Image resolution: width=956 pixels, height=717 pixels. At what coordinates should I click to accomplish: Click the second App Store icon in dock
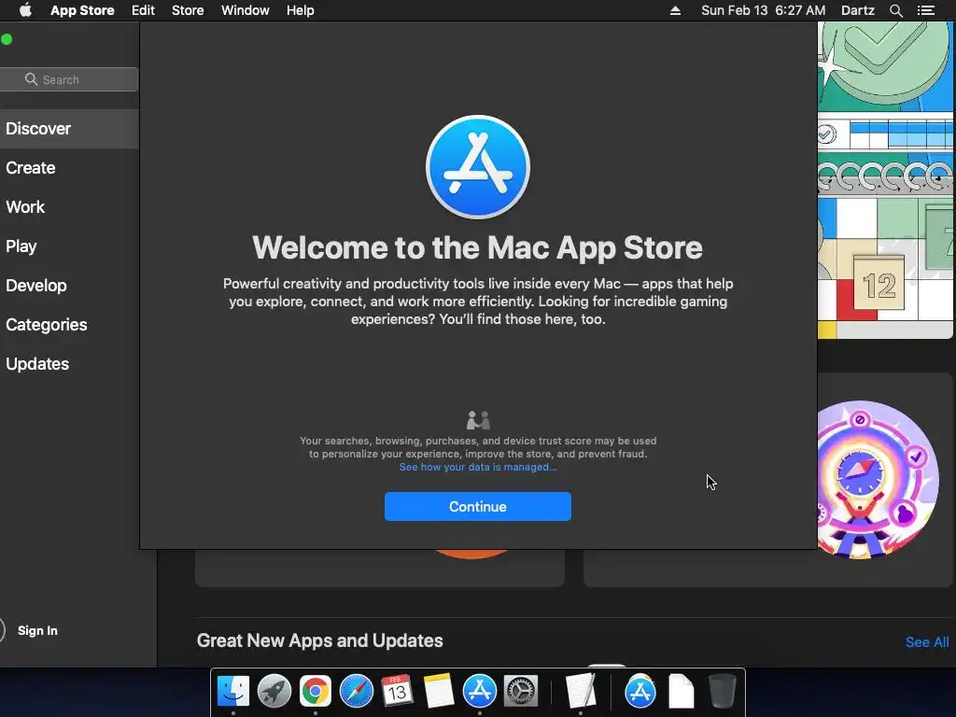click(x=640, y=691)
